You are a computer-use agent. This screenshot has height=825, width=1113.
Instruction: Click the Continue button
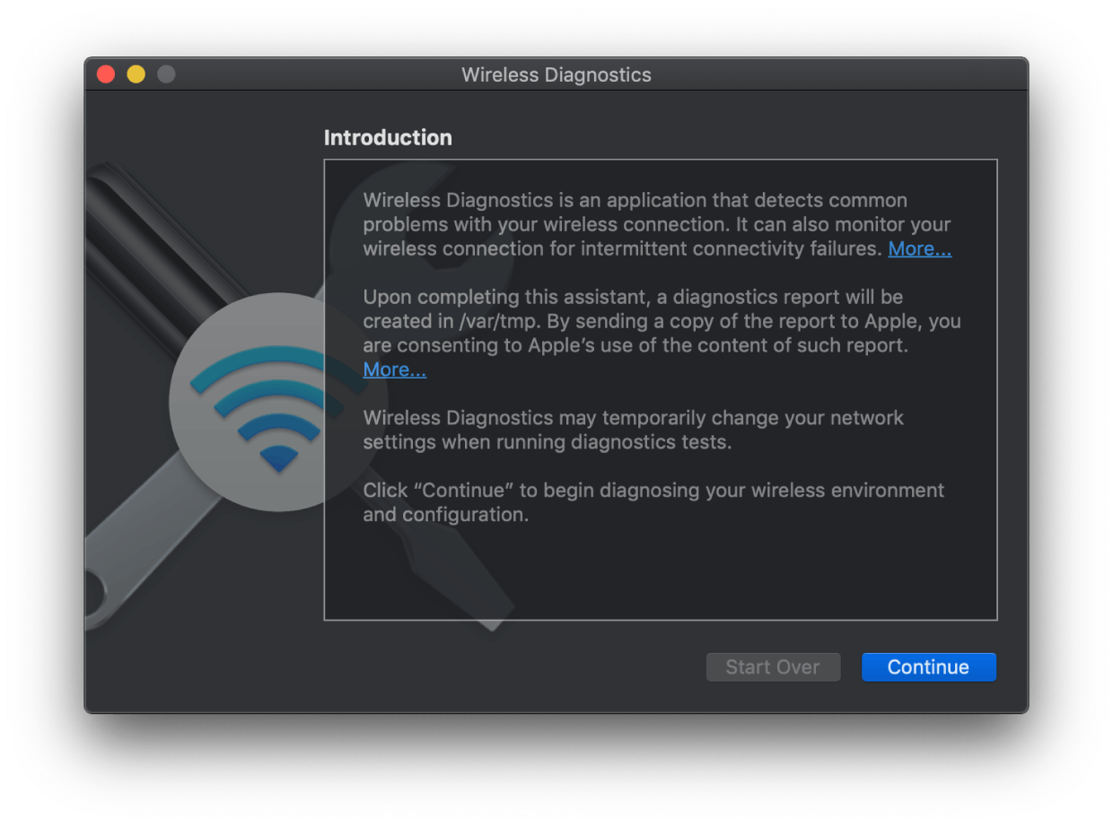click(x=928, y=667)
